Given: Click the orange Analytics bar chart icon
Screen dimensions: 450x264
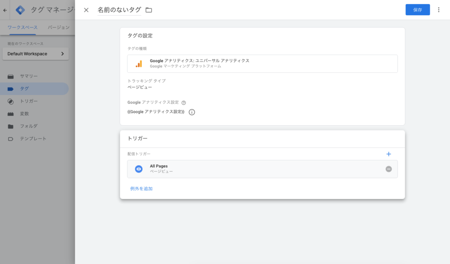Looking at the screenshot, I should [x=139, y=64].
